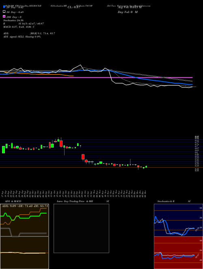Select the '50 Day = 0.49' legend text
Viewport: 203px width, 269px height.
15,12
